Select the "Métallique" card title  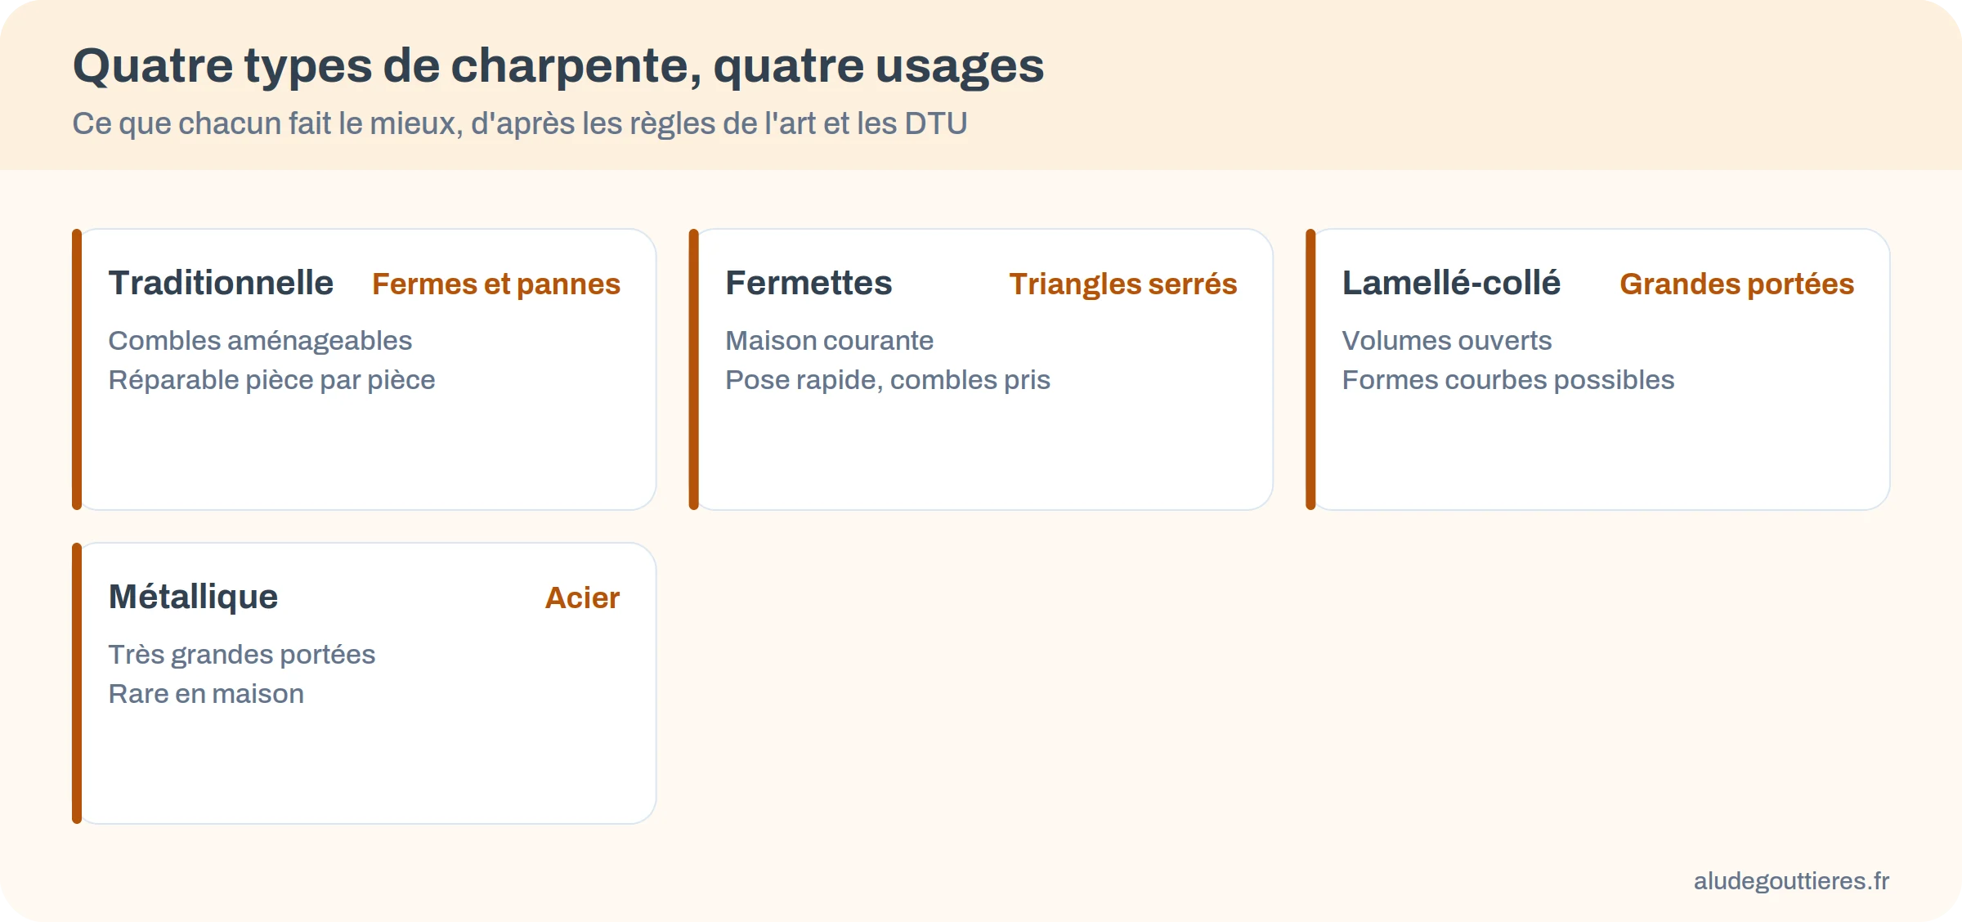[193, 597]
